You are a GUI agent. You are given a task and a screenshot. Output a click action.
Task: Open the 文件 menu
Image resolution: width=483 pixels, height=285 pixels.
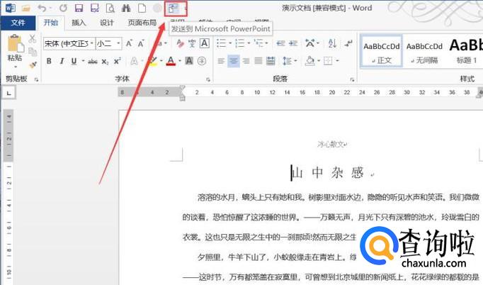click(x=18, y=23)
